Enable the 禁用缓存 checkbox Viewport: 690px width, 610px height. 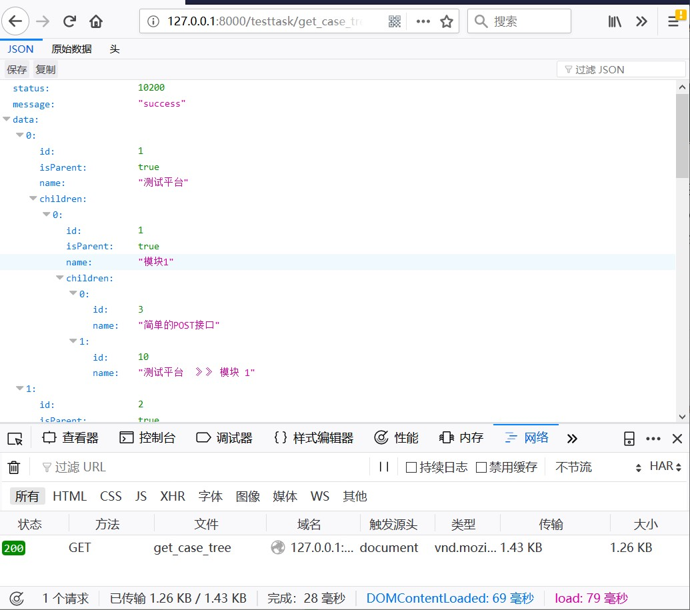tap(481, 467)
